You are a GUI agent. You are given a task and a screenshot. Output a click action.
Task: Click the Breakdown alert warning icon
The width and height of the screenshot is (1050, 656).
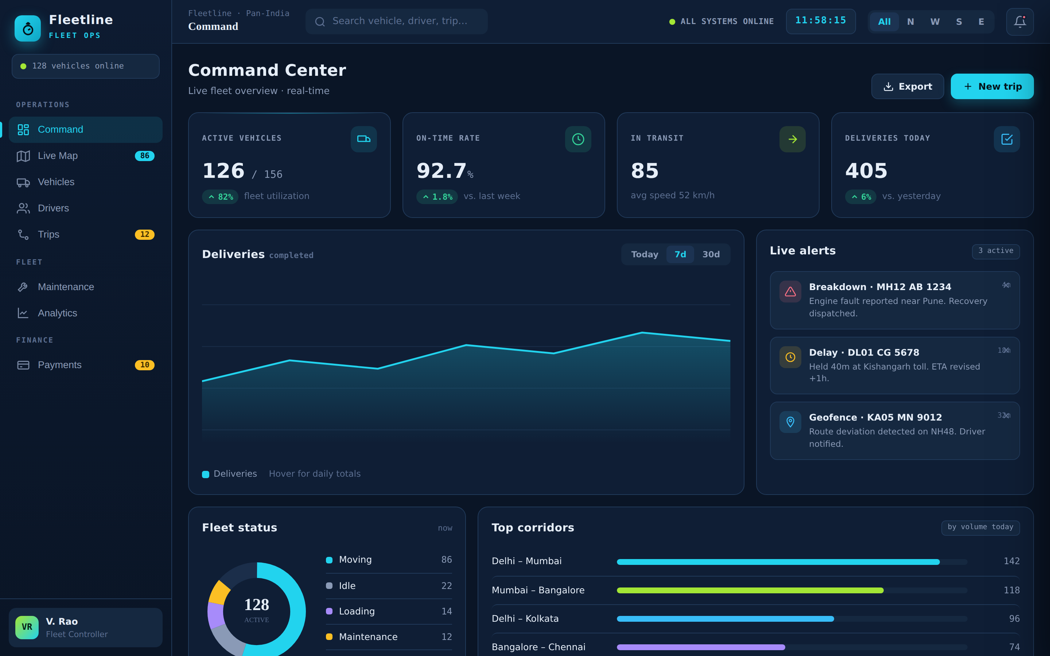[790, 292]
